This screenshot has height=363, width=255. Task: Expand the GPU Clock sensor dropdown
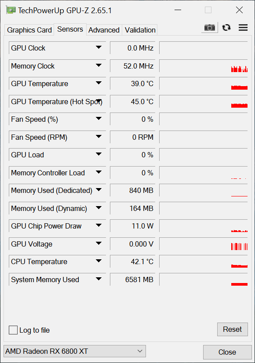98,47
